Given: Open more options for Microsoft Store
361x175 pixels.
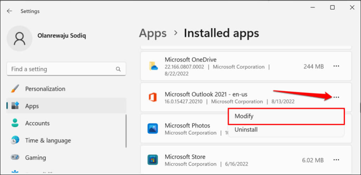Looking at the screenshot, I should tap(336, 160).
